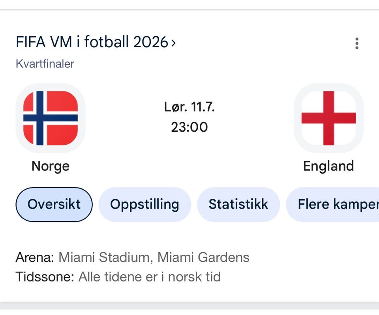Tap the Arena label
The image size is (379, 315).
coord(35,257)
